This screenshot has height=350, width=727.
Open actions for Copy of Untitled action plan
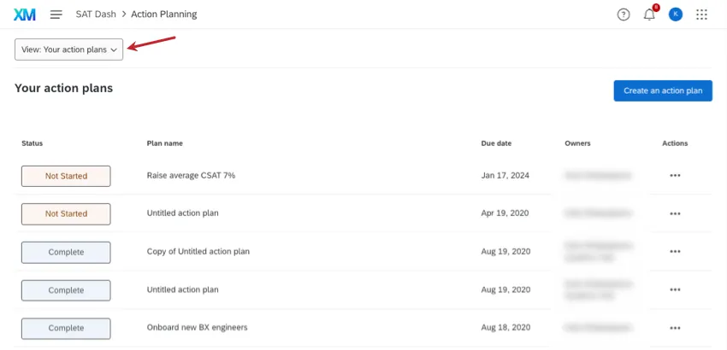(x=675, y=252)
